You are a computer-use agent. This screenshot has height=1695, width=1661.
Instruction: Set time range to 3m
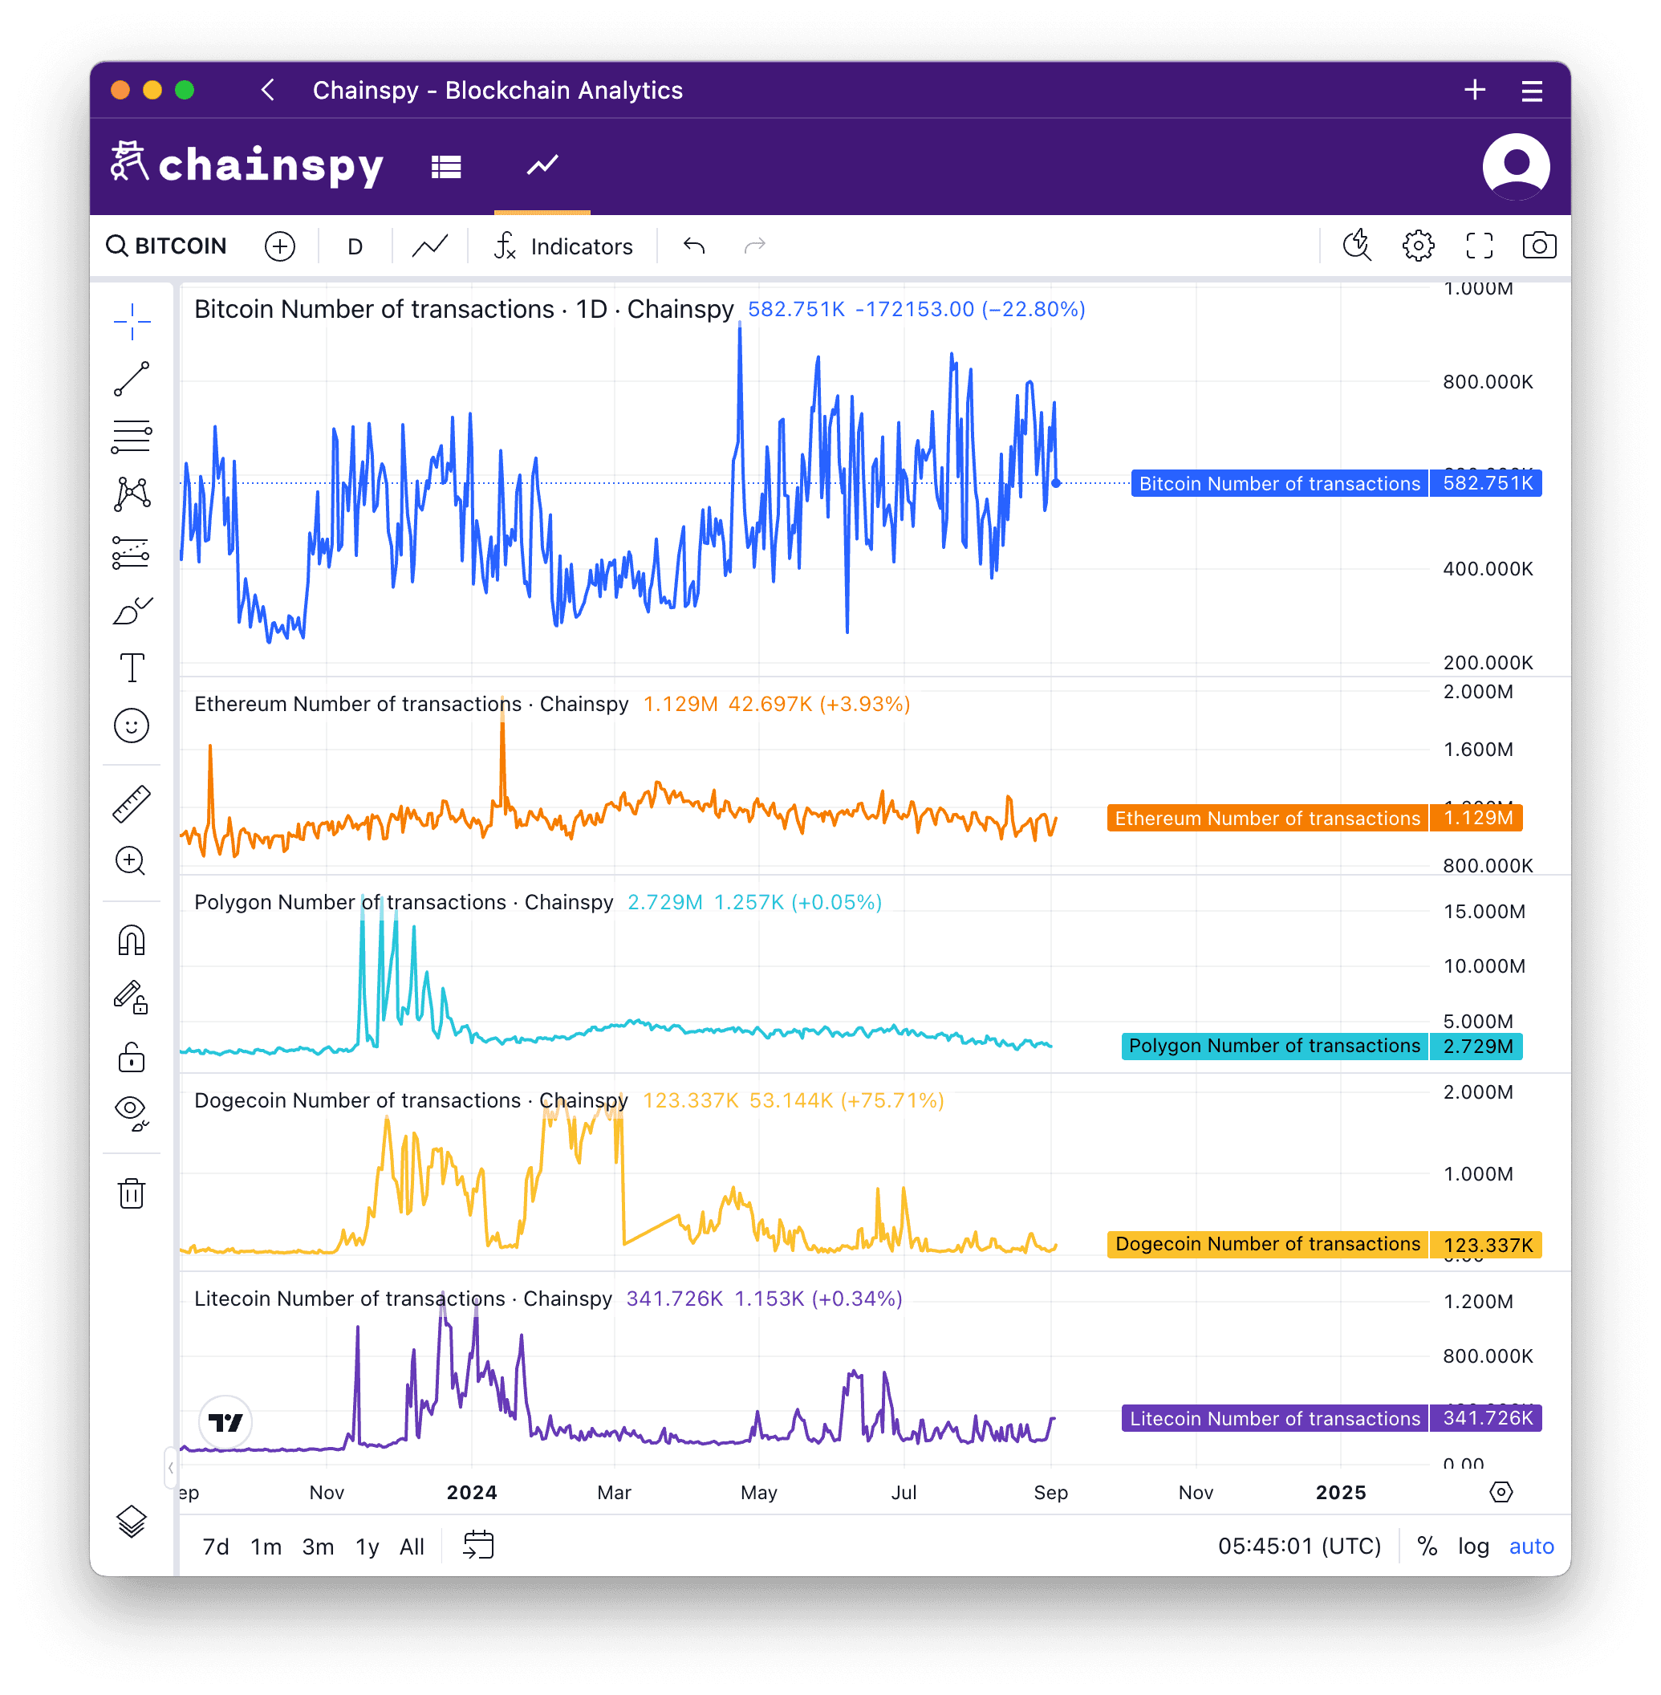coord(319,1547)
